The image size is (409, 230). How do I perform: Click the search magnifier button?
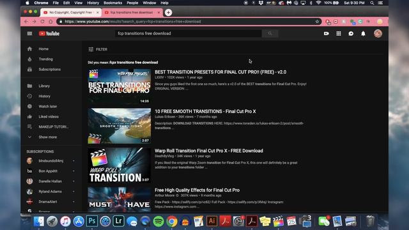(270, 33)
